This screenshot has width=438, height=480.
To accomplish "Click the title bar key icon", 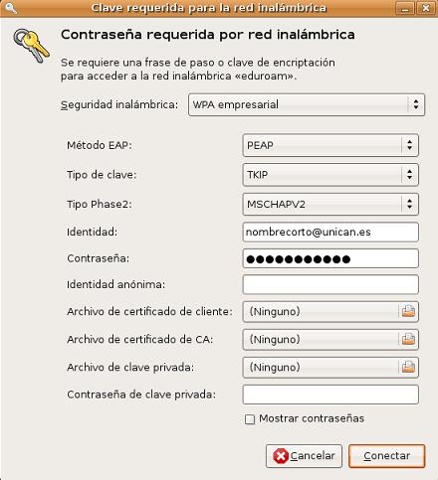I will coord(11,8).
